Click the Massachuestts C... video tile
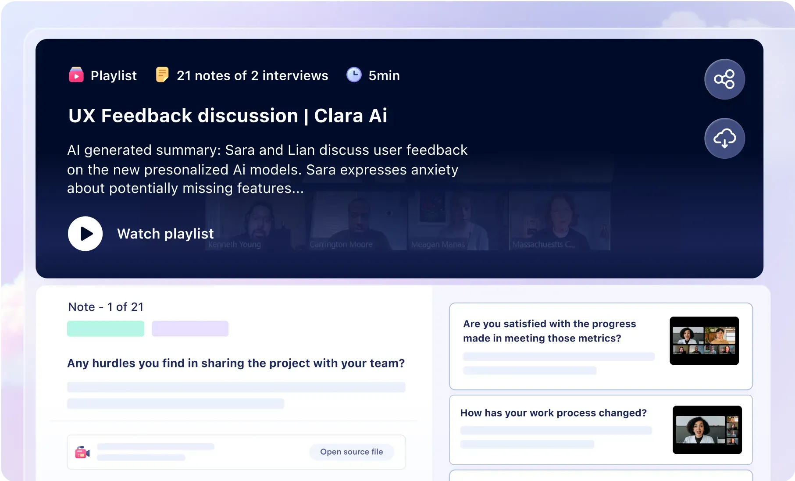Image resolution: width=795 pixels, height=481 pixels. point(560,221)
